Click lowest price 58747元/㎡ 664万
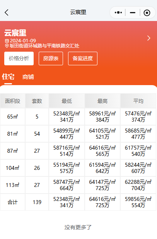 coord(67,185)
